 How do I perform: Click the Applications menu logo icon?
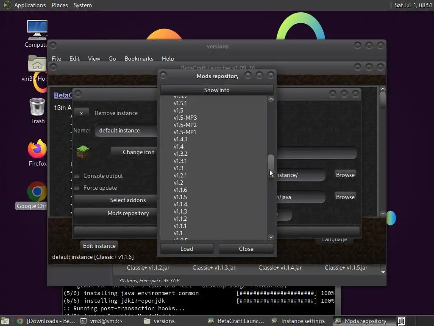coord(7,5)
